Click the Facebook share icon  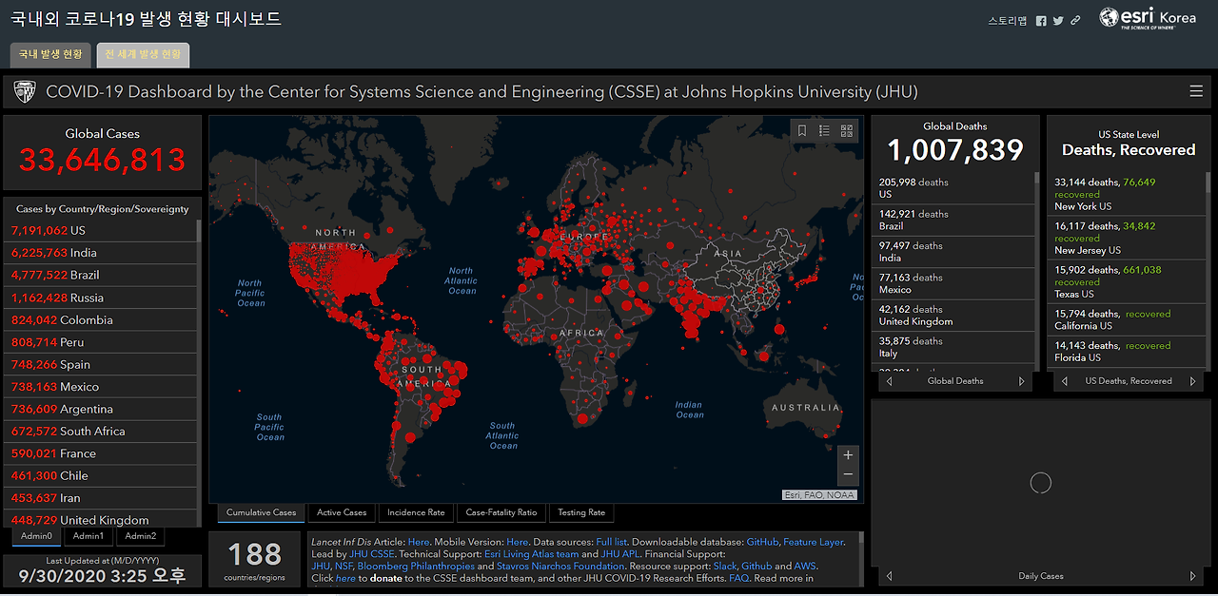coord(1040,20)
